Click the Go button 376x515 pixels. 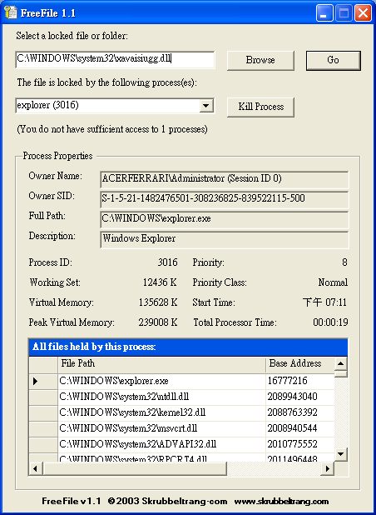pos(333,61)
